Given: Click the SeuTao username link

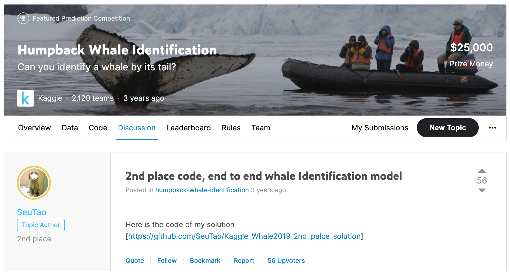Looking at the screenshot, I should click(x=32, y=212).
